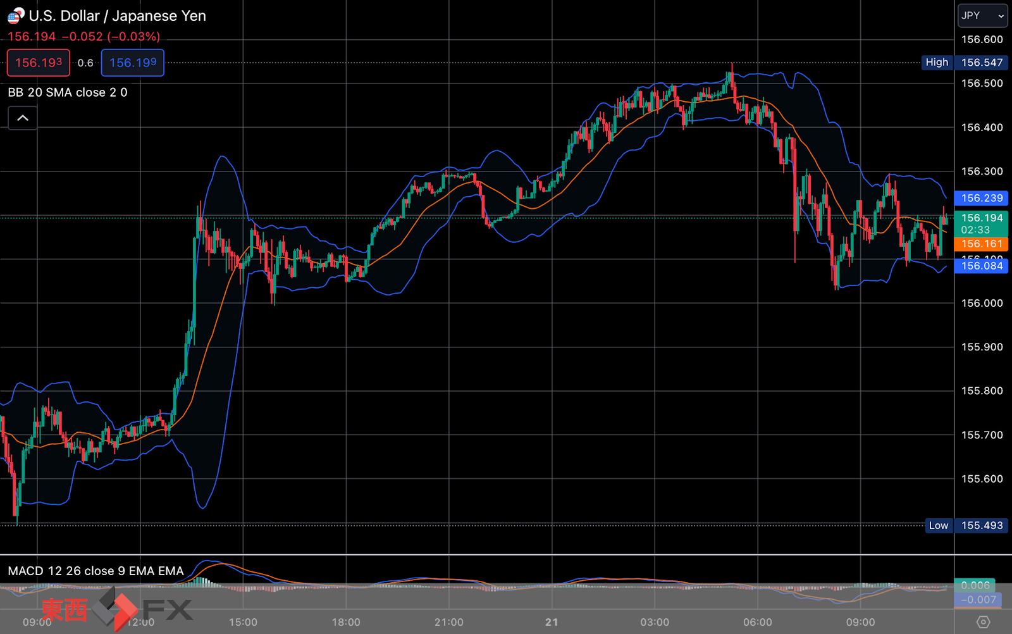Screen dimensions: 1012x634
Task: Click the red sell price 156.193
Action: tap(39, 63)
